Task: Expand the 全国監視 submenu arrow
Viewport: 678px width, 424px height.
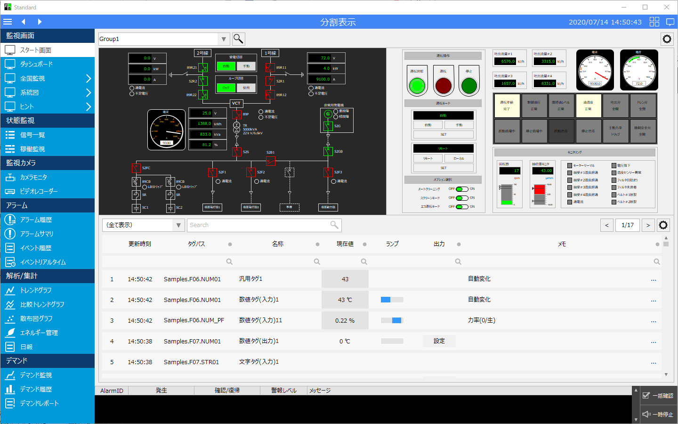Action: pyautogui.click(x=88, y=78)
